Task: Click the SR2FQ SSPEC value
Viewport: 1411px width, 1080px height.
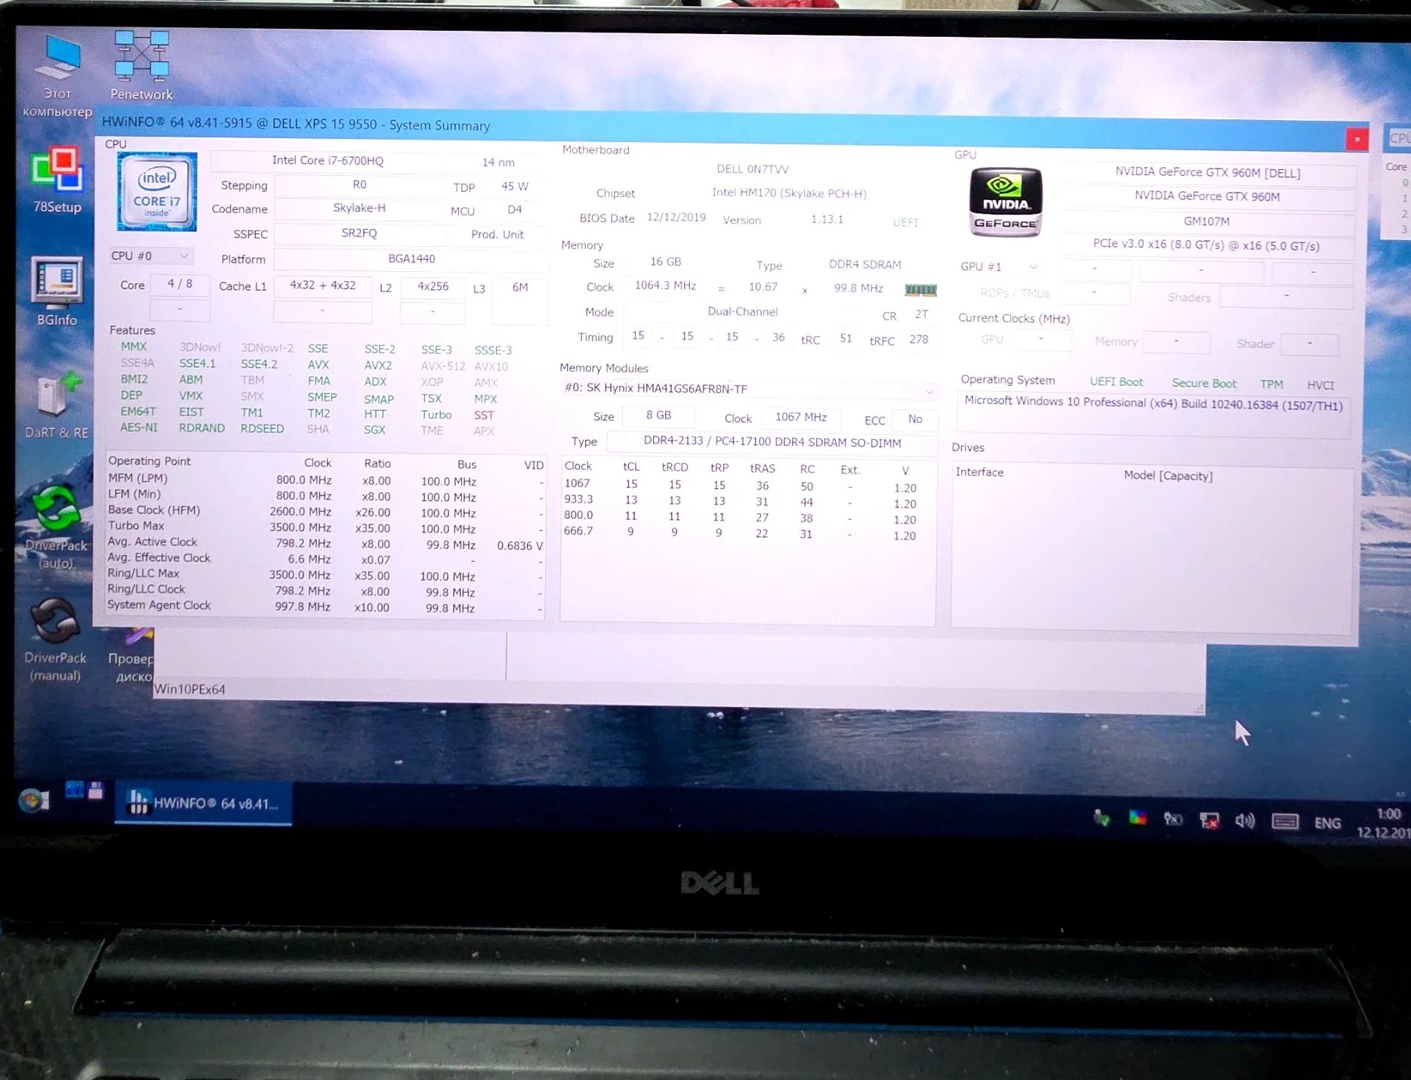Action: [x=359, y=233]
